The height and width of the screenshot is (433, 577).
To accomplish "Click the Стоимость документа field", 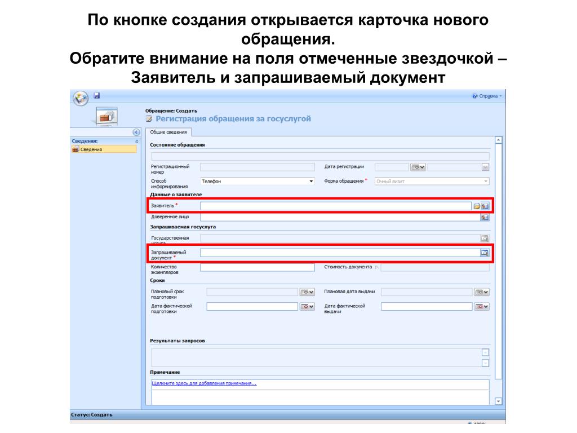I will click(435, 268).
